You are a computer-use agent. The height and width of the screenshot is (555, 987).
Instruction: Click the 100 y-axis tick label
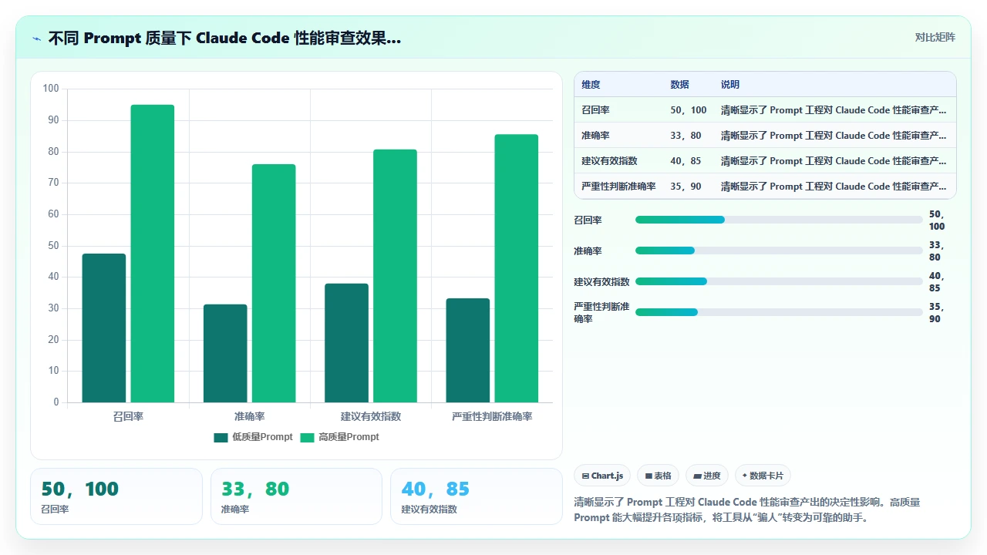[51, 89]
